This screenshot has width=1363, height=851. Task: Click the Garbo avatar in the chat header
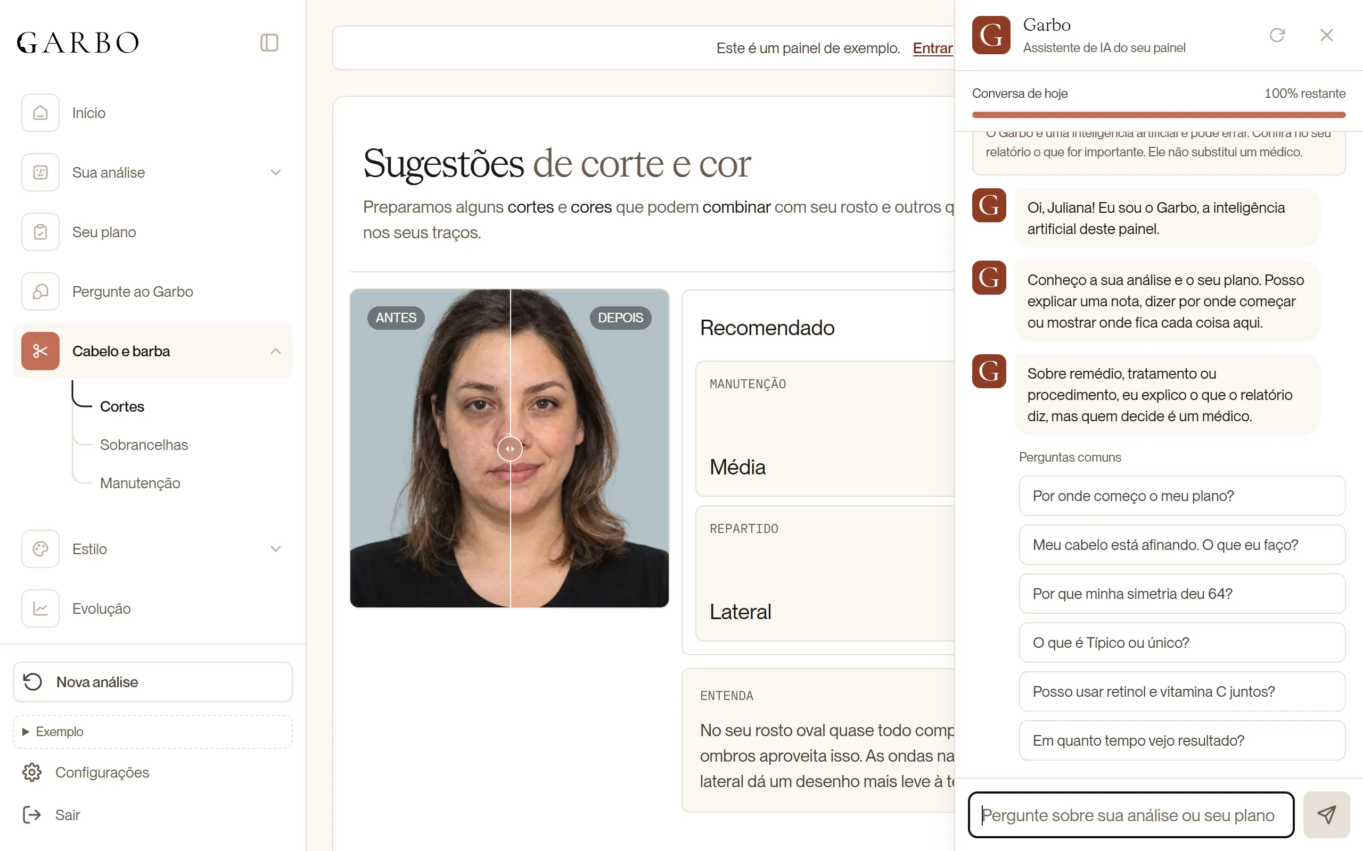pyautogui.click(x=991, y=35)
